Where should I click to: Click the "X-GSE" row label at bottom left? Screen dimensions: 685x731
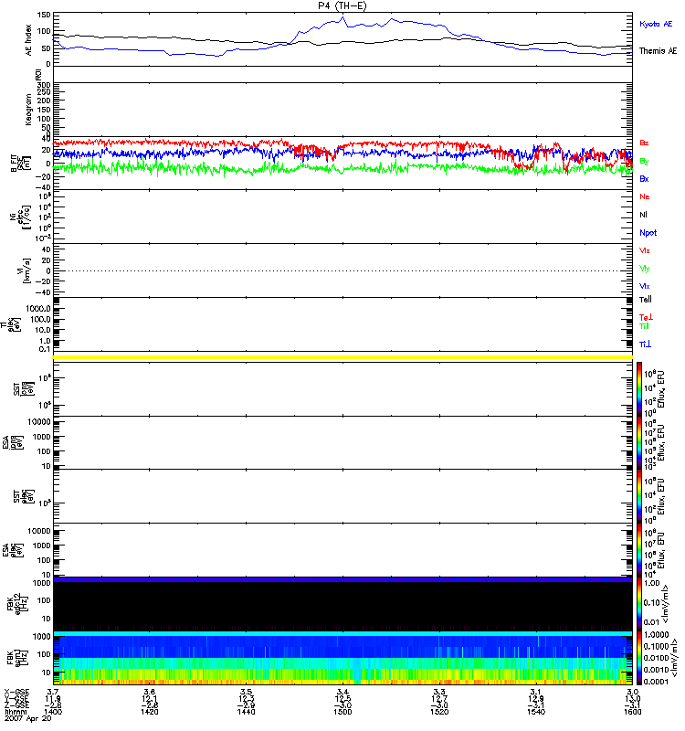pos(16,692)
